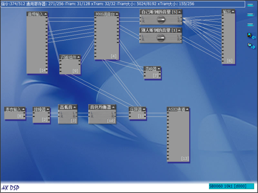Expand the 音频输入 module arrow
This screenshot has width=258, height=193.
[x=46, y=14]
